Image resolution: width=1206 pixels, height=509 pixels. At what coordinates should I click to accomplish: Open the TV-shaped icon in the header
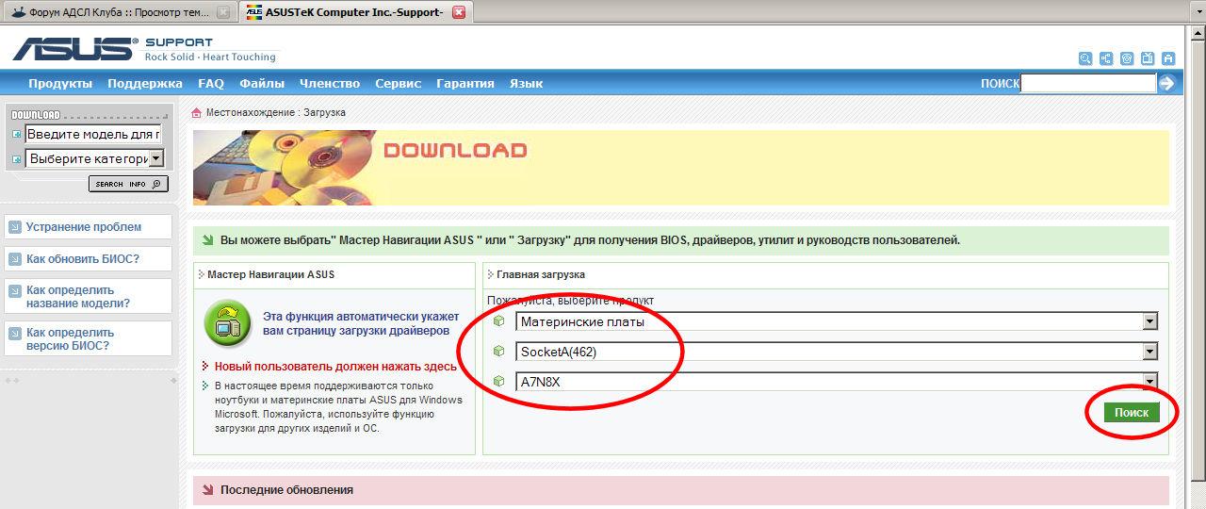click(1148, 58)
